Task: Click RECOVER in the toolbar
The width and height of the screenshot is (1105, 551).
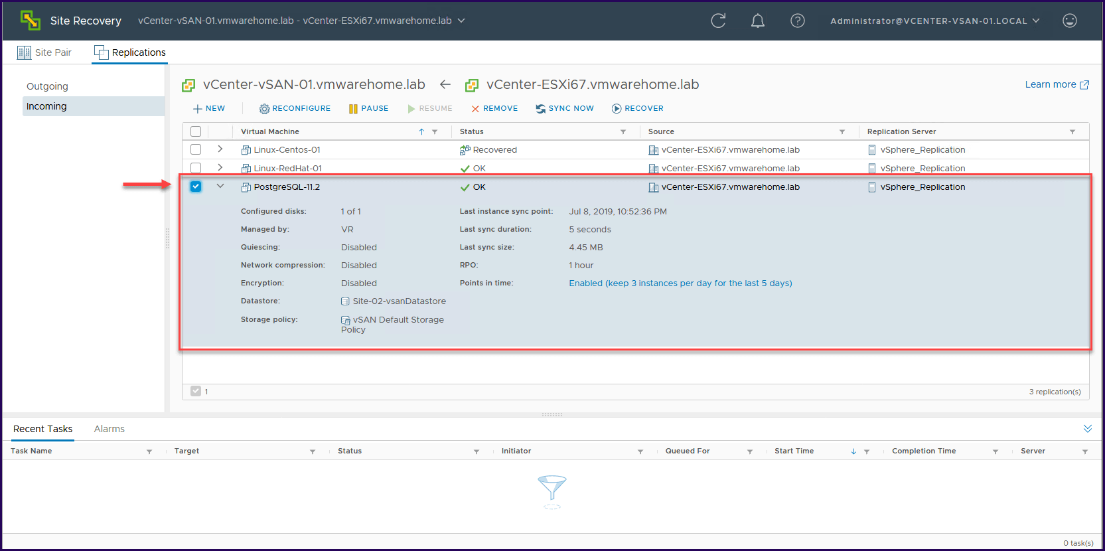Action: pos(638,108)
